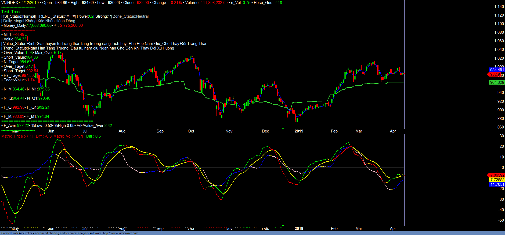Click the red -7.06592 indicator tag
The height and width of the screenshot is (235, 505).
(x=497, y=175)
